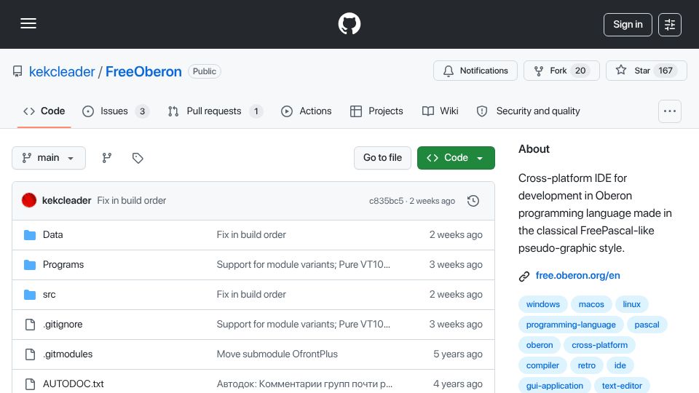Image resolution: width=699 pixels, height=393 pixels.
Task: Click the Data folder icon
Action: 30,235
